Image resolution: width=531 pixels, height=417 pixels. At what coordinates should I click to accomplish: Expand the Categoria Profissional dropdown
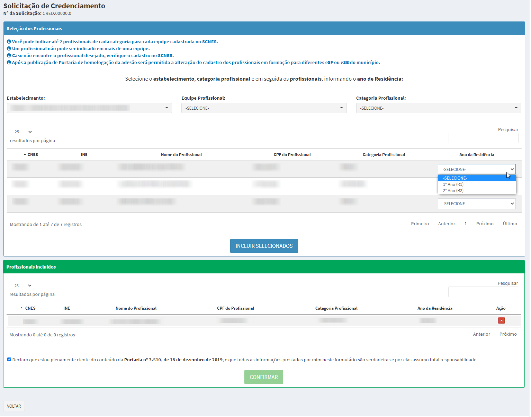438,108
